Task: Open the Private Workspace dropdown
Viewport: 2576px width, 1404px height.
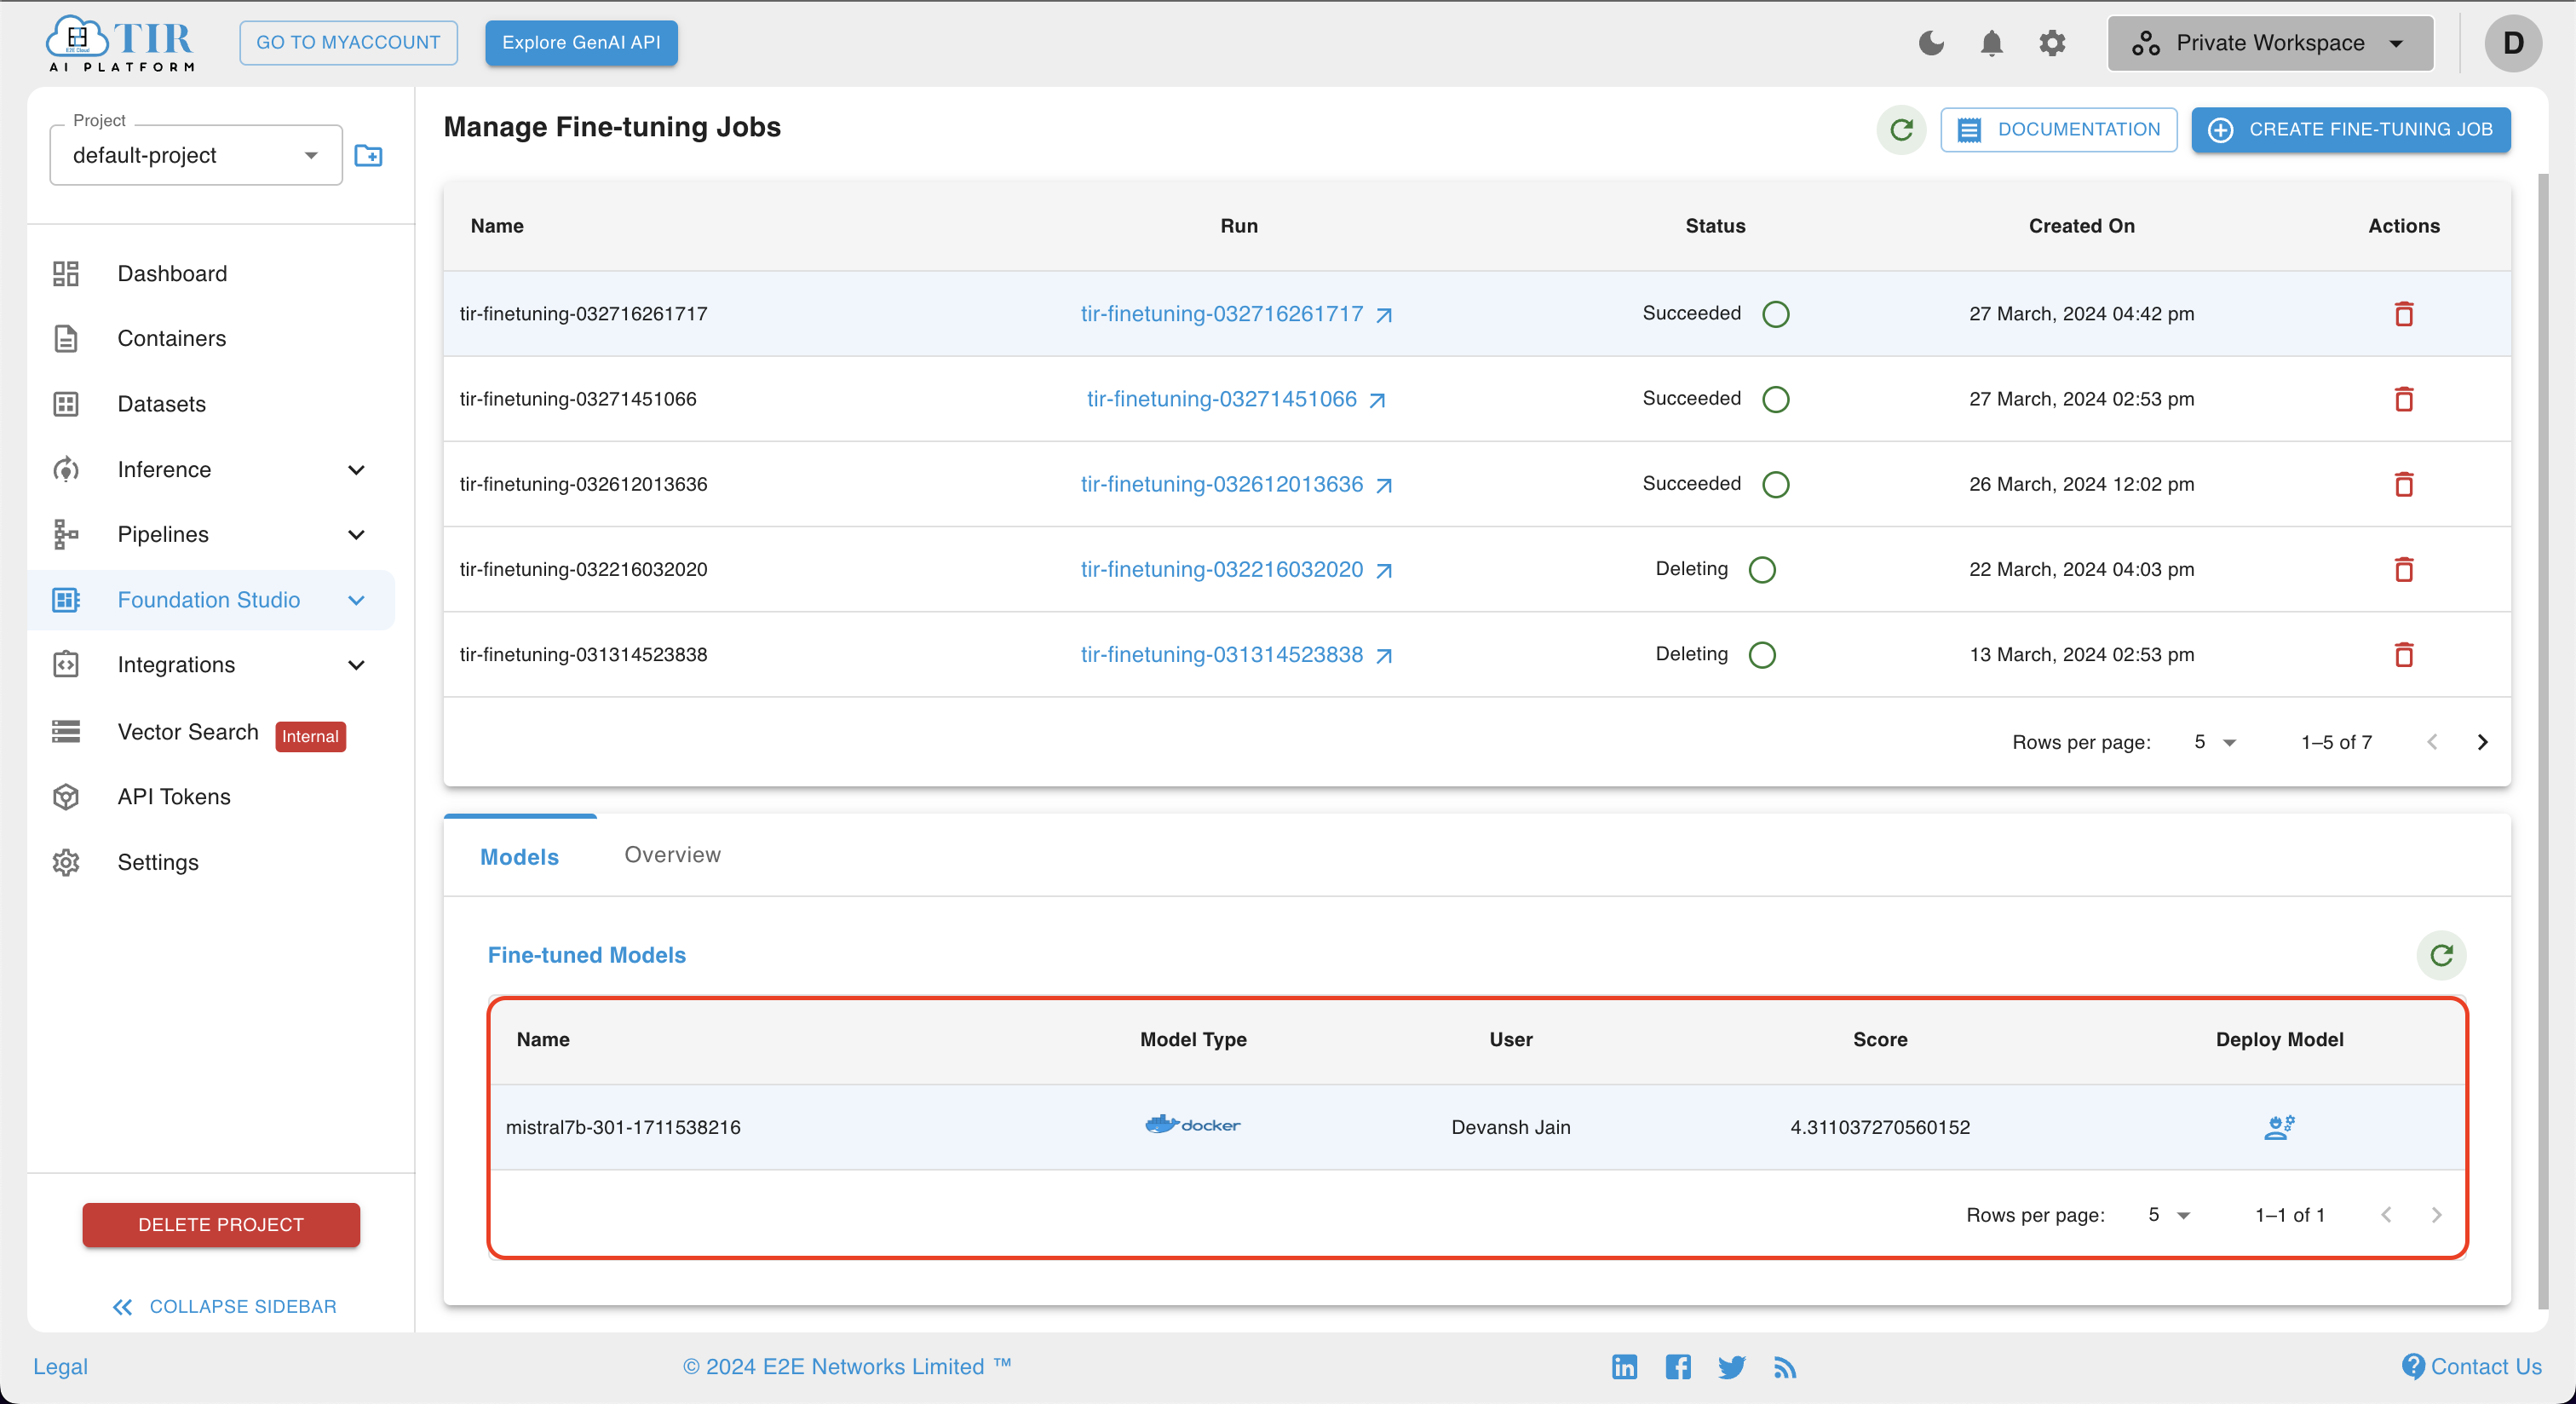Action: (2270, 43)
